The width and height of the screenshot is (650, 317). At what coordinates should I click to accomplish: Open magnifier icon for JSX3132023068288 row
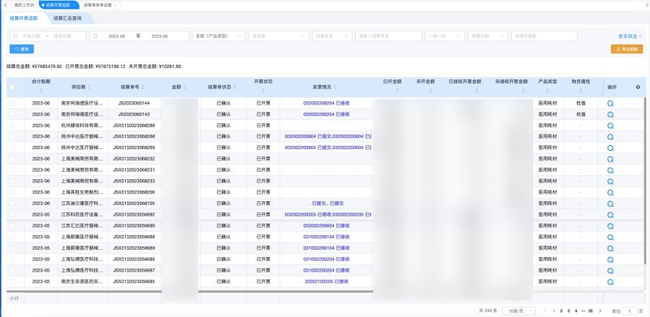[x=610, y=126]
